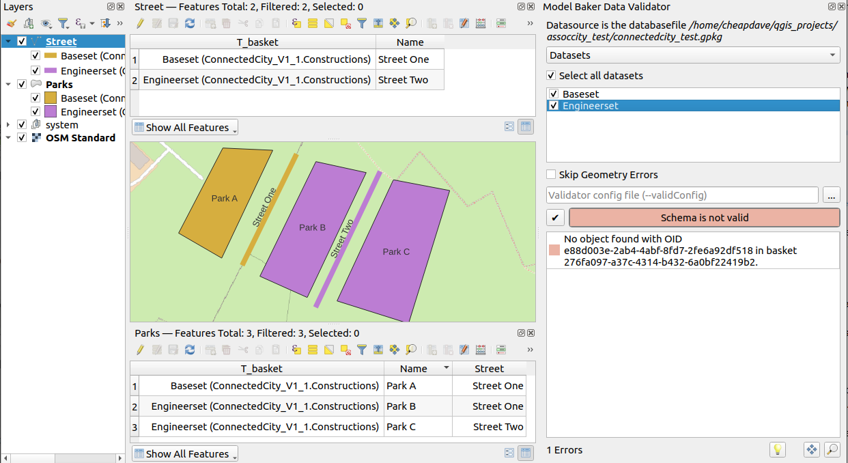The image size is (848, 463).
Task: Click zoom magnifier icon in Data Validator footer
Action: click(832, 449)
